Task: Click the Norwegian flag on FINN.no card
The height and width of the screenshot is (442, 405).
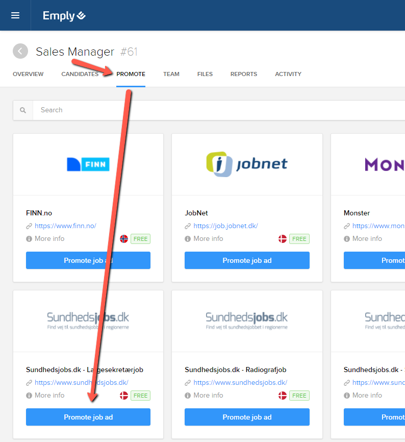Action: pos(124,239)
